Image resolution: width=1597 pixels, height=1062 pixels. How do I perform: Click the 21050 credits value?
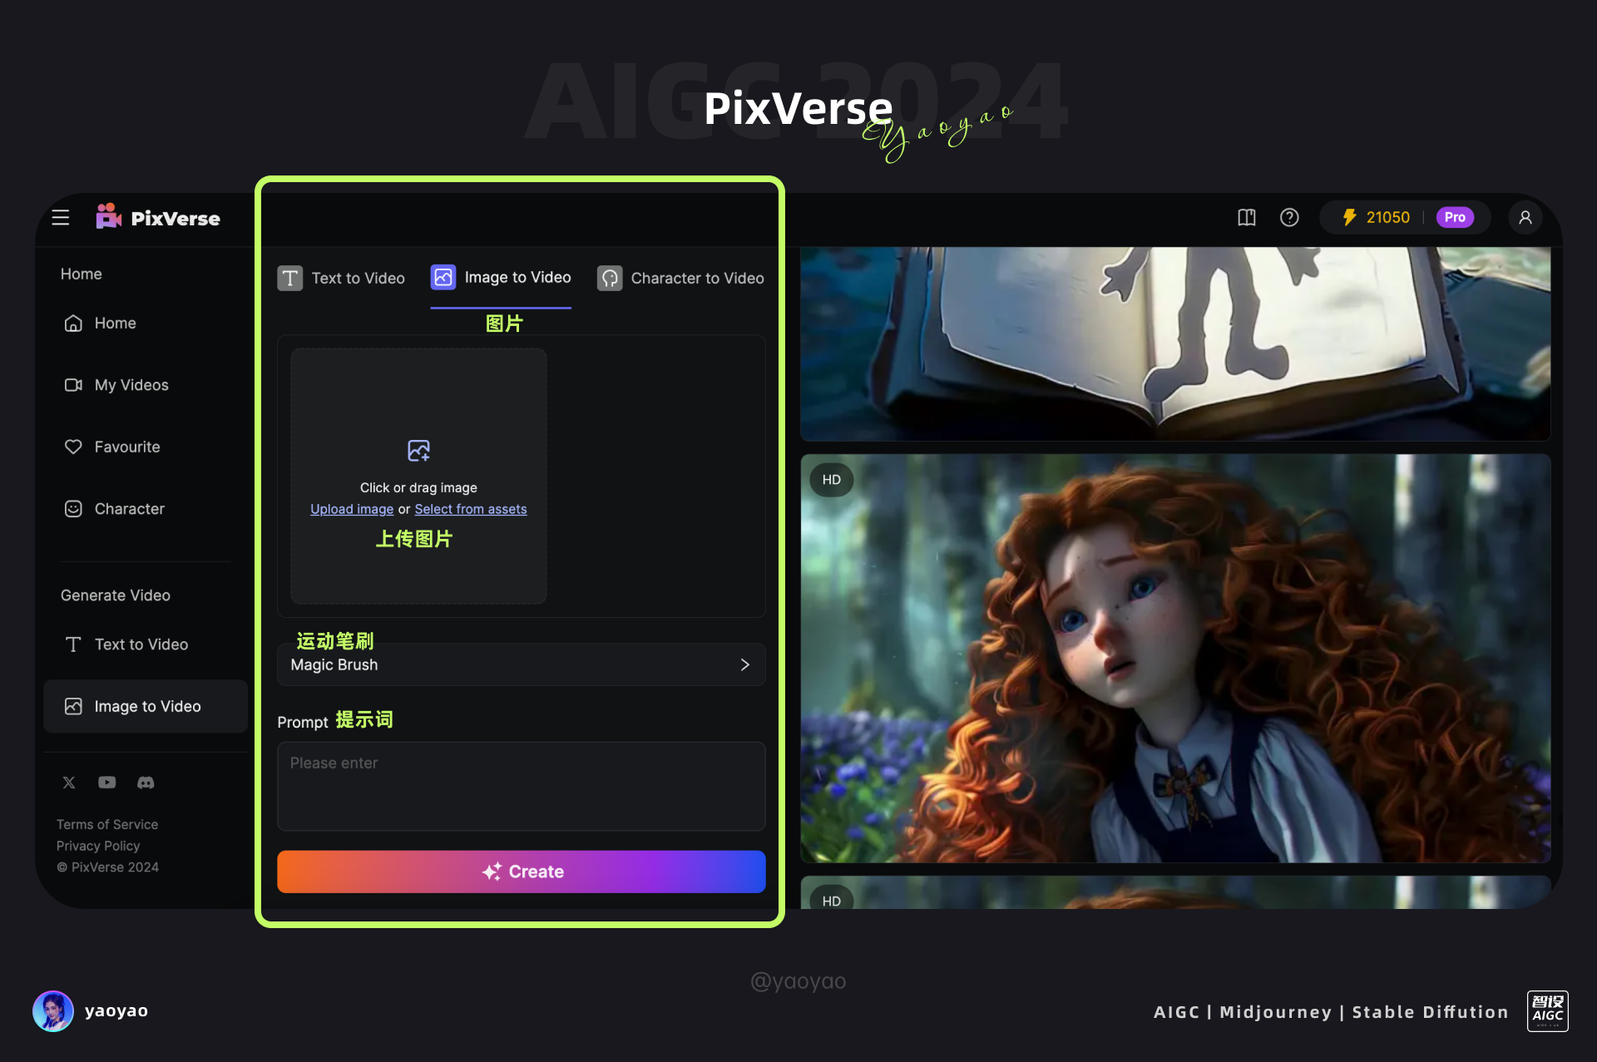tap(1387, 217)
